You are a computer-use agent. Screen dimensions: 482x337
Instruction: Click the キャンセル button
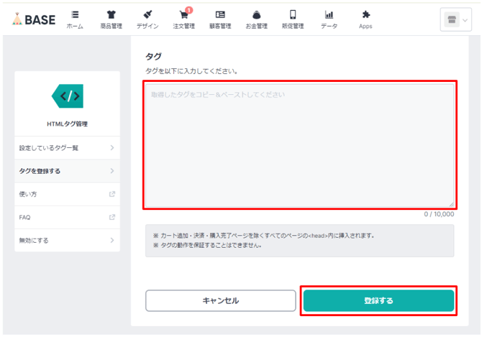220,301
